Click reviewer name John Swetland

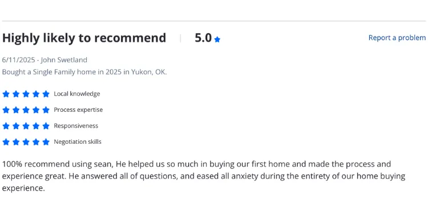[x=64, y=60]
